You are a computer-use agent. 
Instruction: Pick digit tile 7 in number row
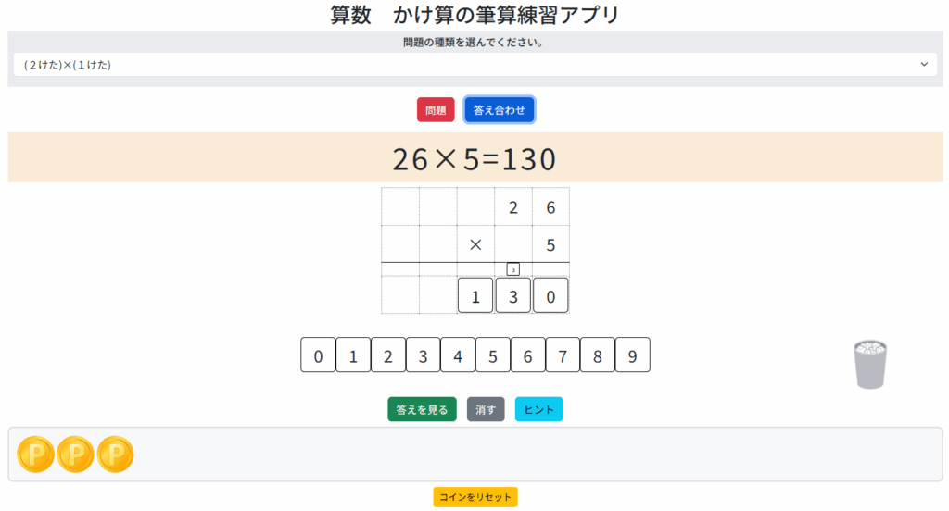pyautogui.click(x=563, y=355)
